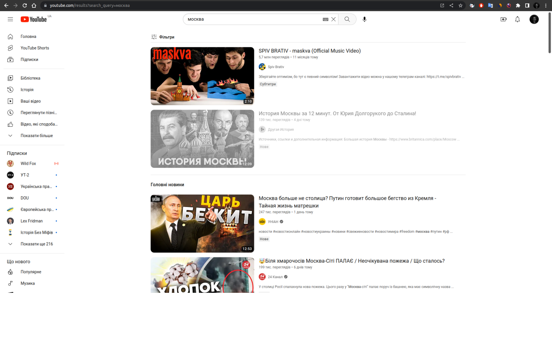Go back with the browser back arrow
552x345 pixels.
(6, 6)
